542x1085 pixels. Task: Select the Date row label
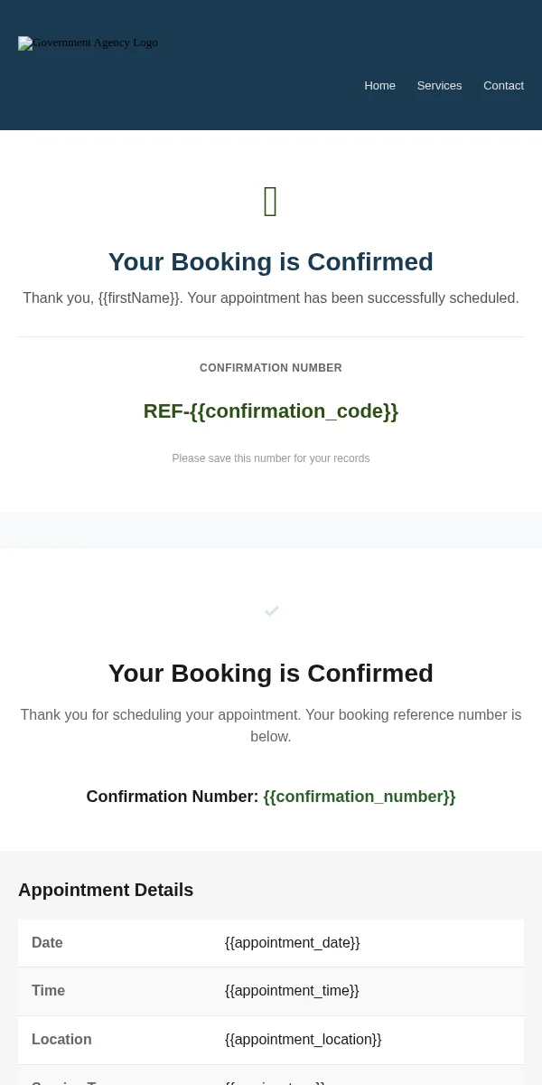pyautogui.click(x=47, y=942)
